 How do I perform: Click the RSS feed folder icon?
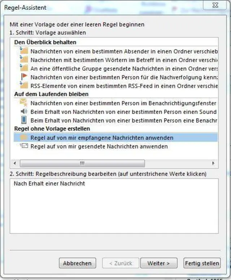click(x=24, y=86)
